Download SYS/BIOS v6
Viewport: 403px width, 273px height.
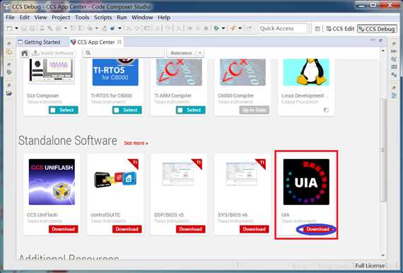click(x=255, y=229)
